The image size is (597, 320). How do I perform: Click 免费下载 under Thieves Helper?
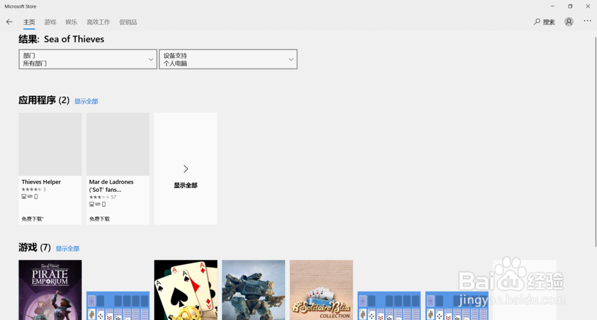tap(32, 219)
